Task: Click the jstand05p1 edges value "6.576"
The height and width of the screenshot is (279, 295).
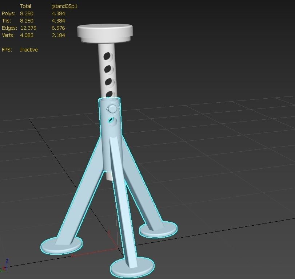Action: pos(58,28)
